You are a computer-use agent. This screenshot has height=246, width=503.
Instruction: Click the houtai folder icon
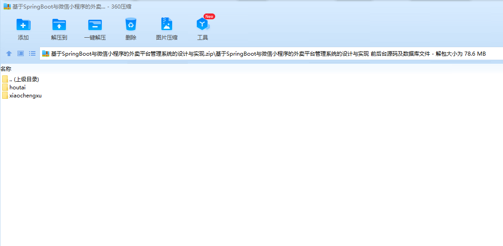pyautogui.click(x=5, y=88)
